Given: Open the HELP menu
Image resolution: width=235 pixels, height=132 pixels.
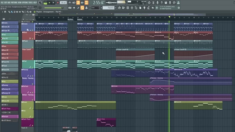Looking at the screenshot, I should 35,2.
